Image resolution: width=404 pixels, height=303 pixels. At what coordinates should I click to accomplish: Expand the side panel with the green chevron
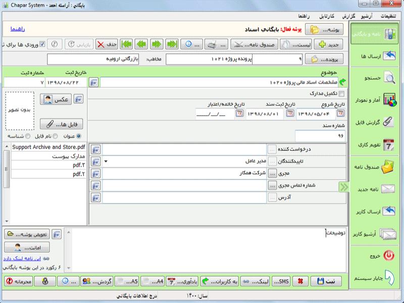343,187
